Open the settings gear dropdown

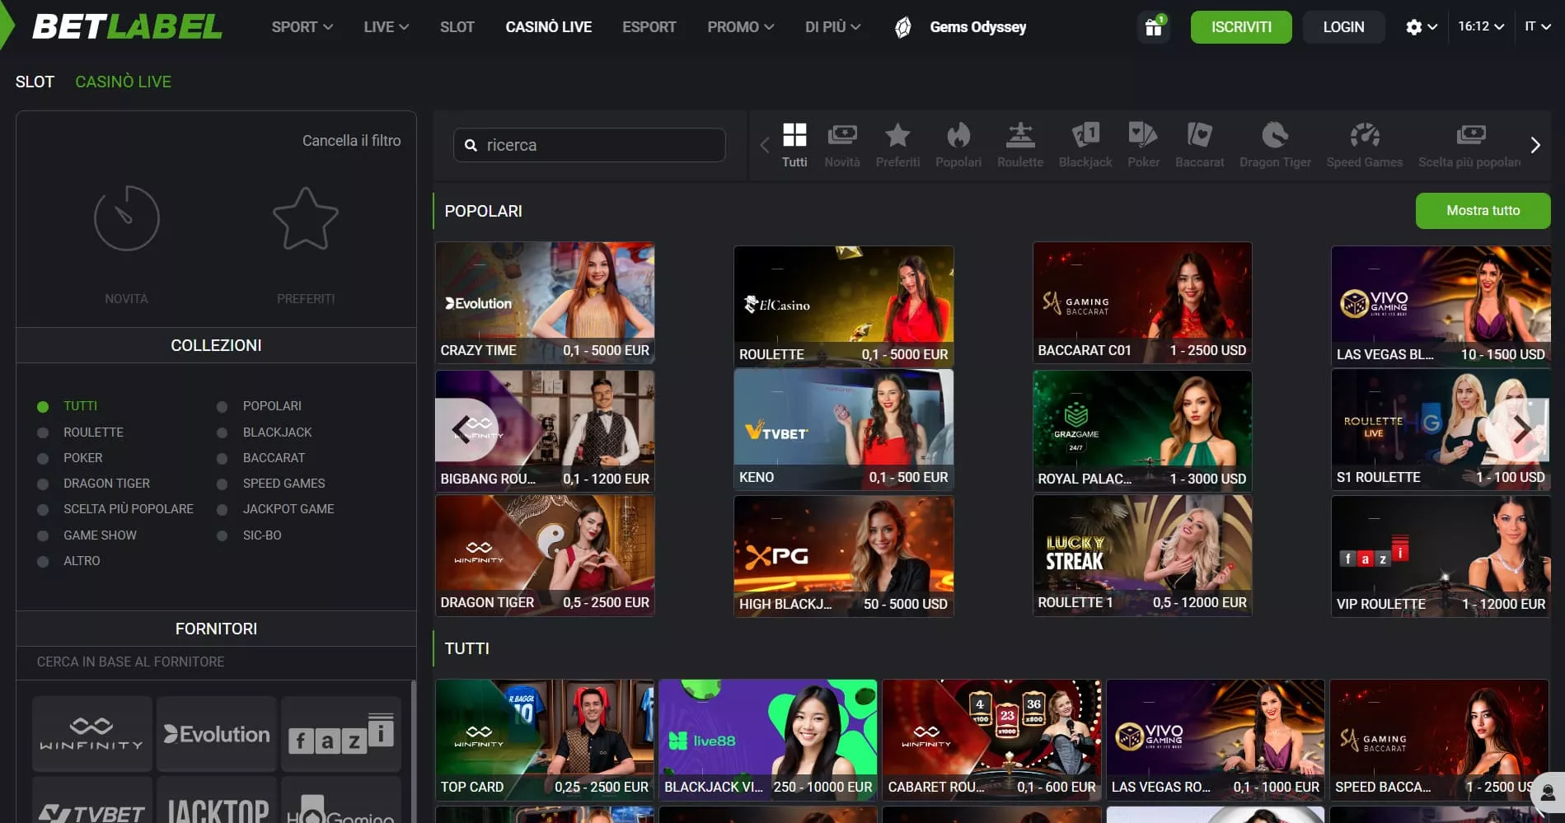click(x=1422, y=27)
